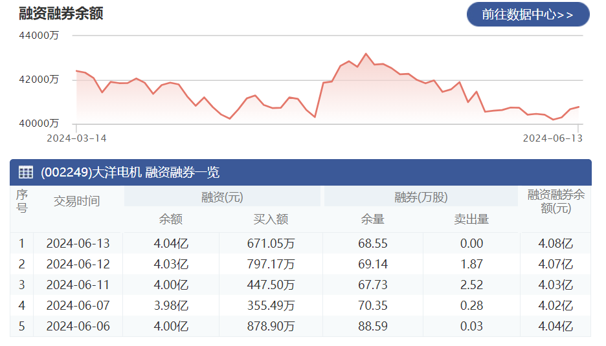Click the 4.08亿 total balance cell
Viewport: 606px width, 346px height.
pos(555,243)
